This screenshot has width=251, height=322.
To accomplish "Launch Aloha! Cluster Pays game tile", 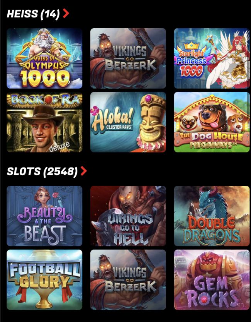I will tap(128, 122).
